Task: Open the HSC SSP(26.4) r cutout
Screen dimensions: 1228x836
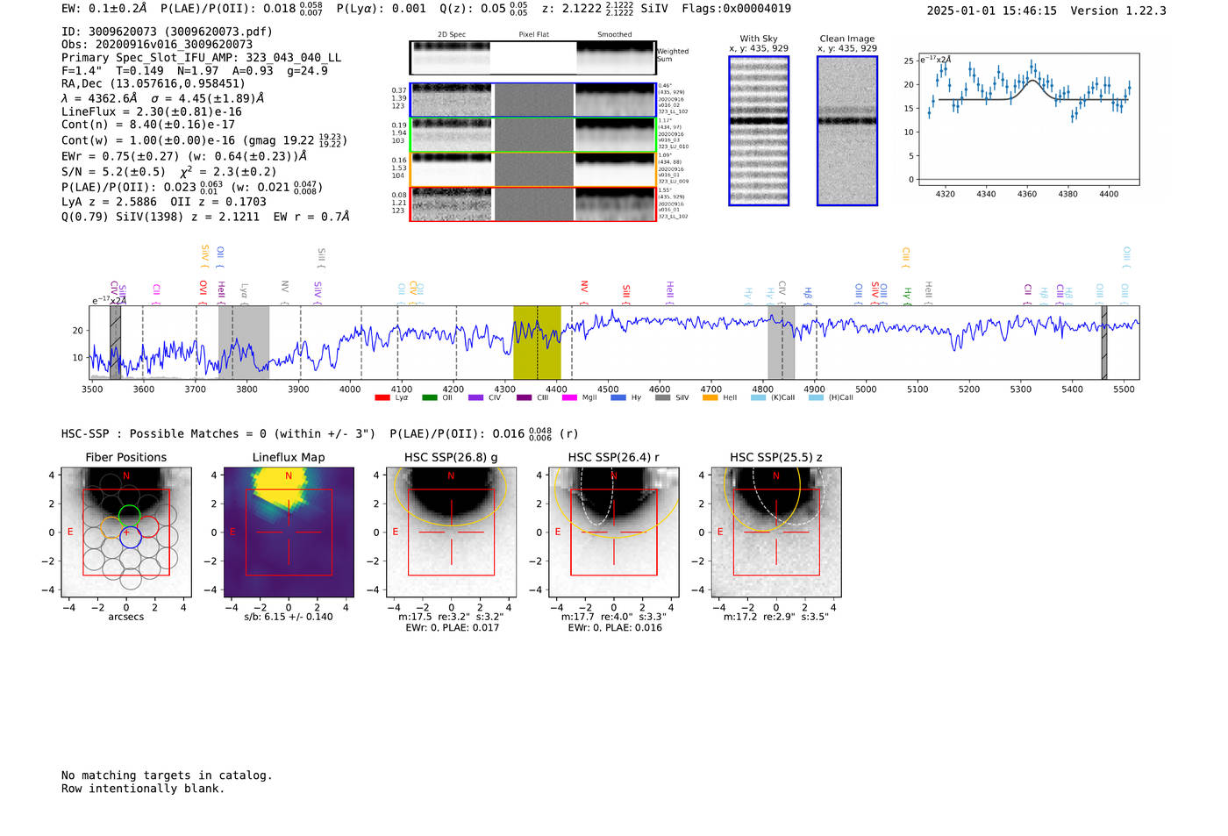Action: [x=614, y=532]
